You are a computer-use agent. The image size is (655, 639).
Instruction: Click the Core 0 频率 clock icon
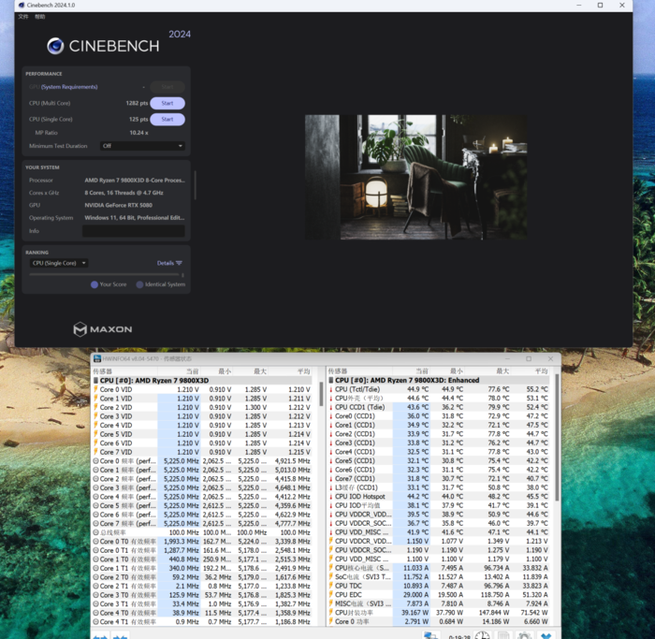coord(95,461)
